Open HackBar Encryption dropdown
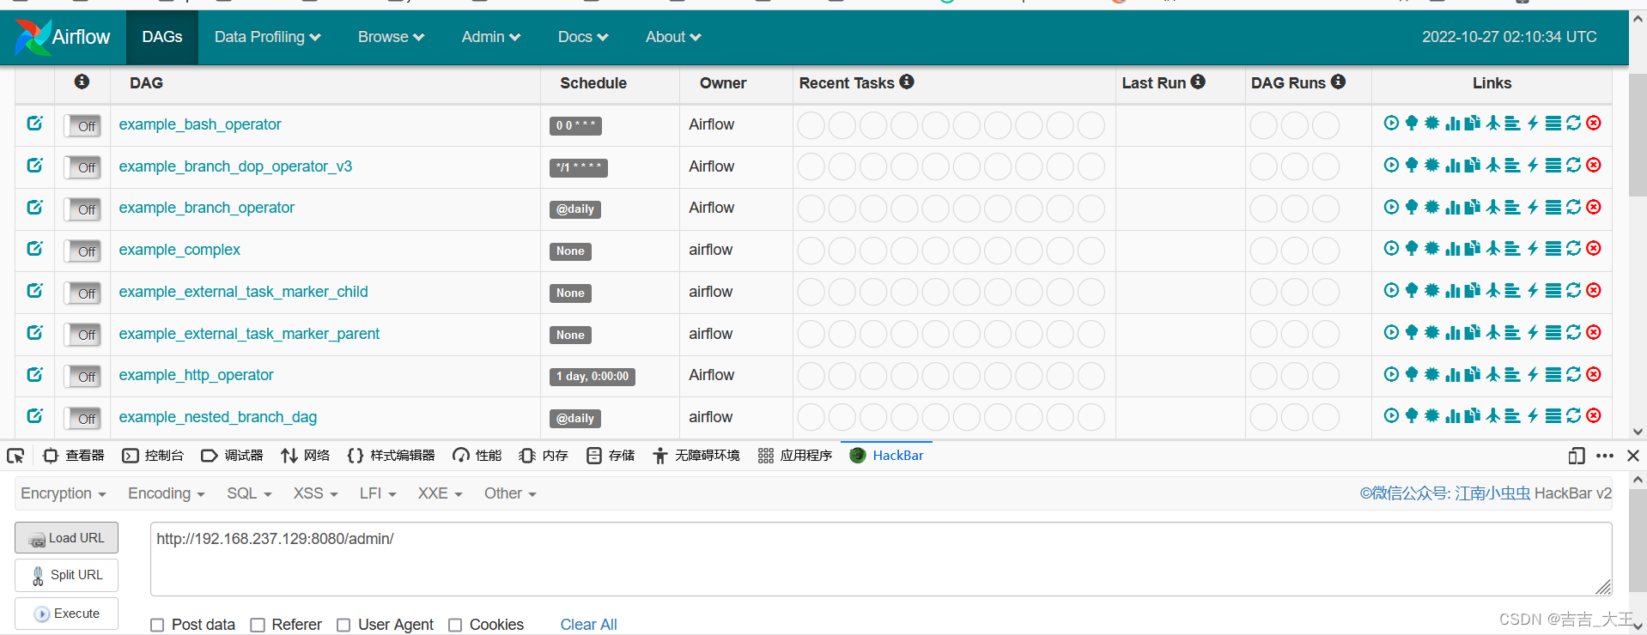Image resolution: width=1647 pixels, height=635 pixels. pos(64,493)
